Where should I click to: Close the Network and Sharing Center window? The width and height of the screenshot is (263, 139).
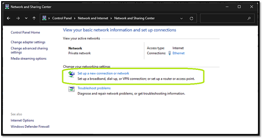click(x=251, y=7)
